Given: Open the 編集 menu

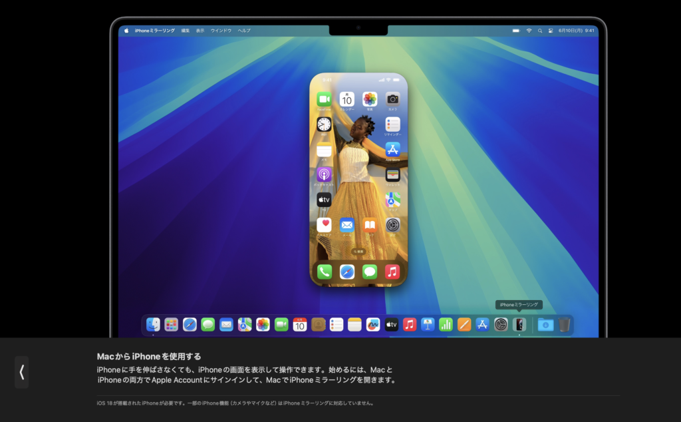Looking at the screenshot, I should click(186, 31).
